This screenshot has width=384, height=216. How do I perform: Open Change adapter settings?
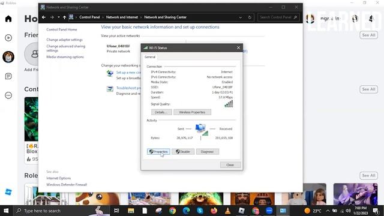[64, 40]
